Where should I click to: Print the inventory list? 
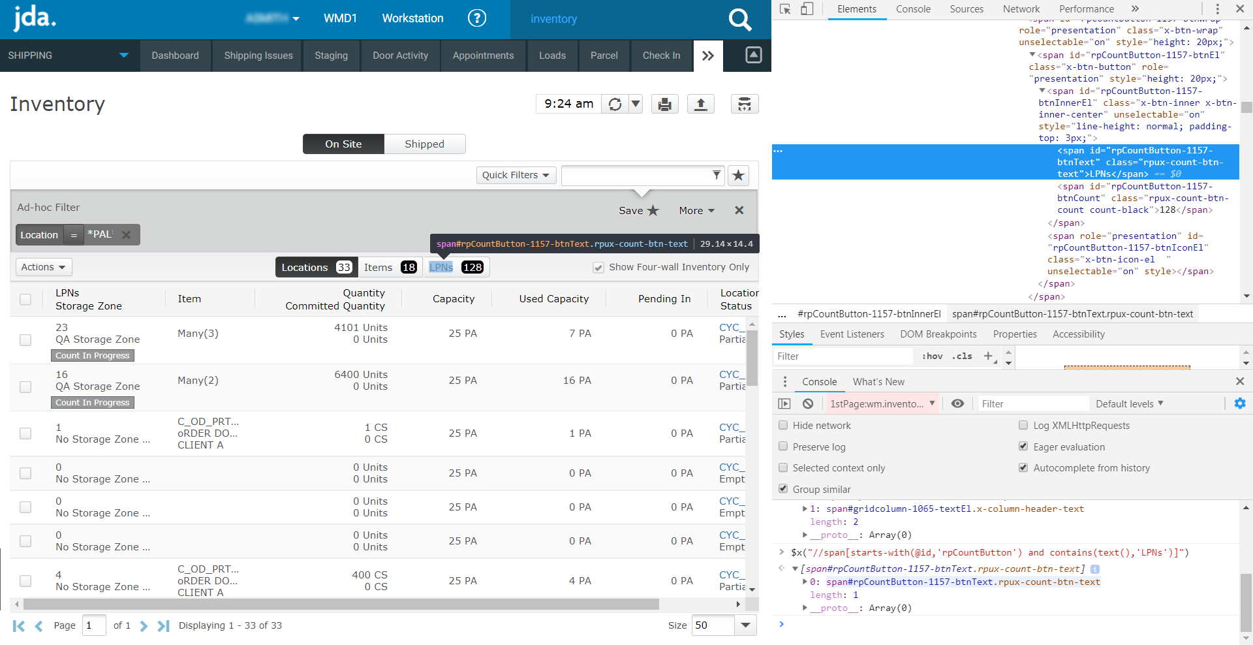click(664, 103)
